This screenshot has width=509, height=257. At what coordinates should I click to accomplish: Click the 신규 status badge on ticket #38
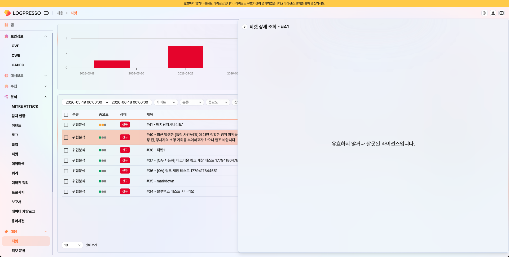[x=125, y=150]
